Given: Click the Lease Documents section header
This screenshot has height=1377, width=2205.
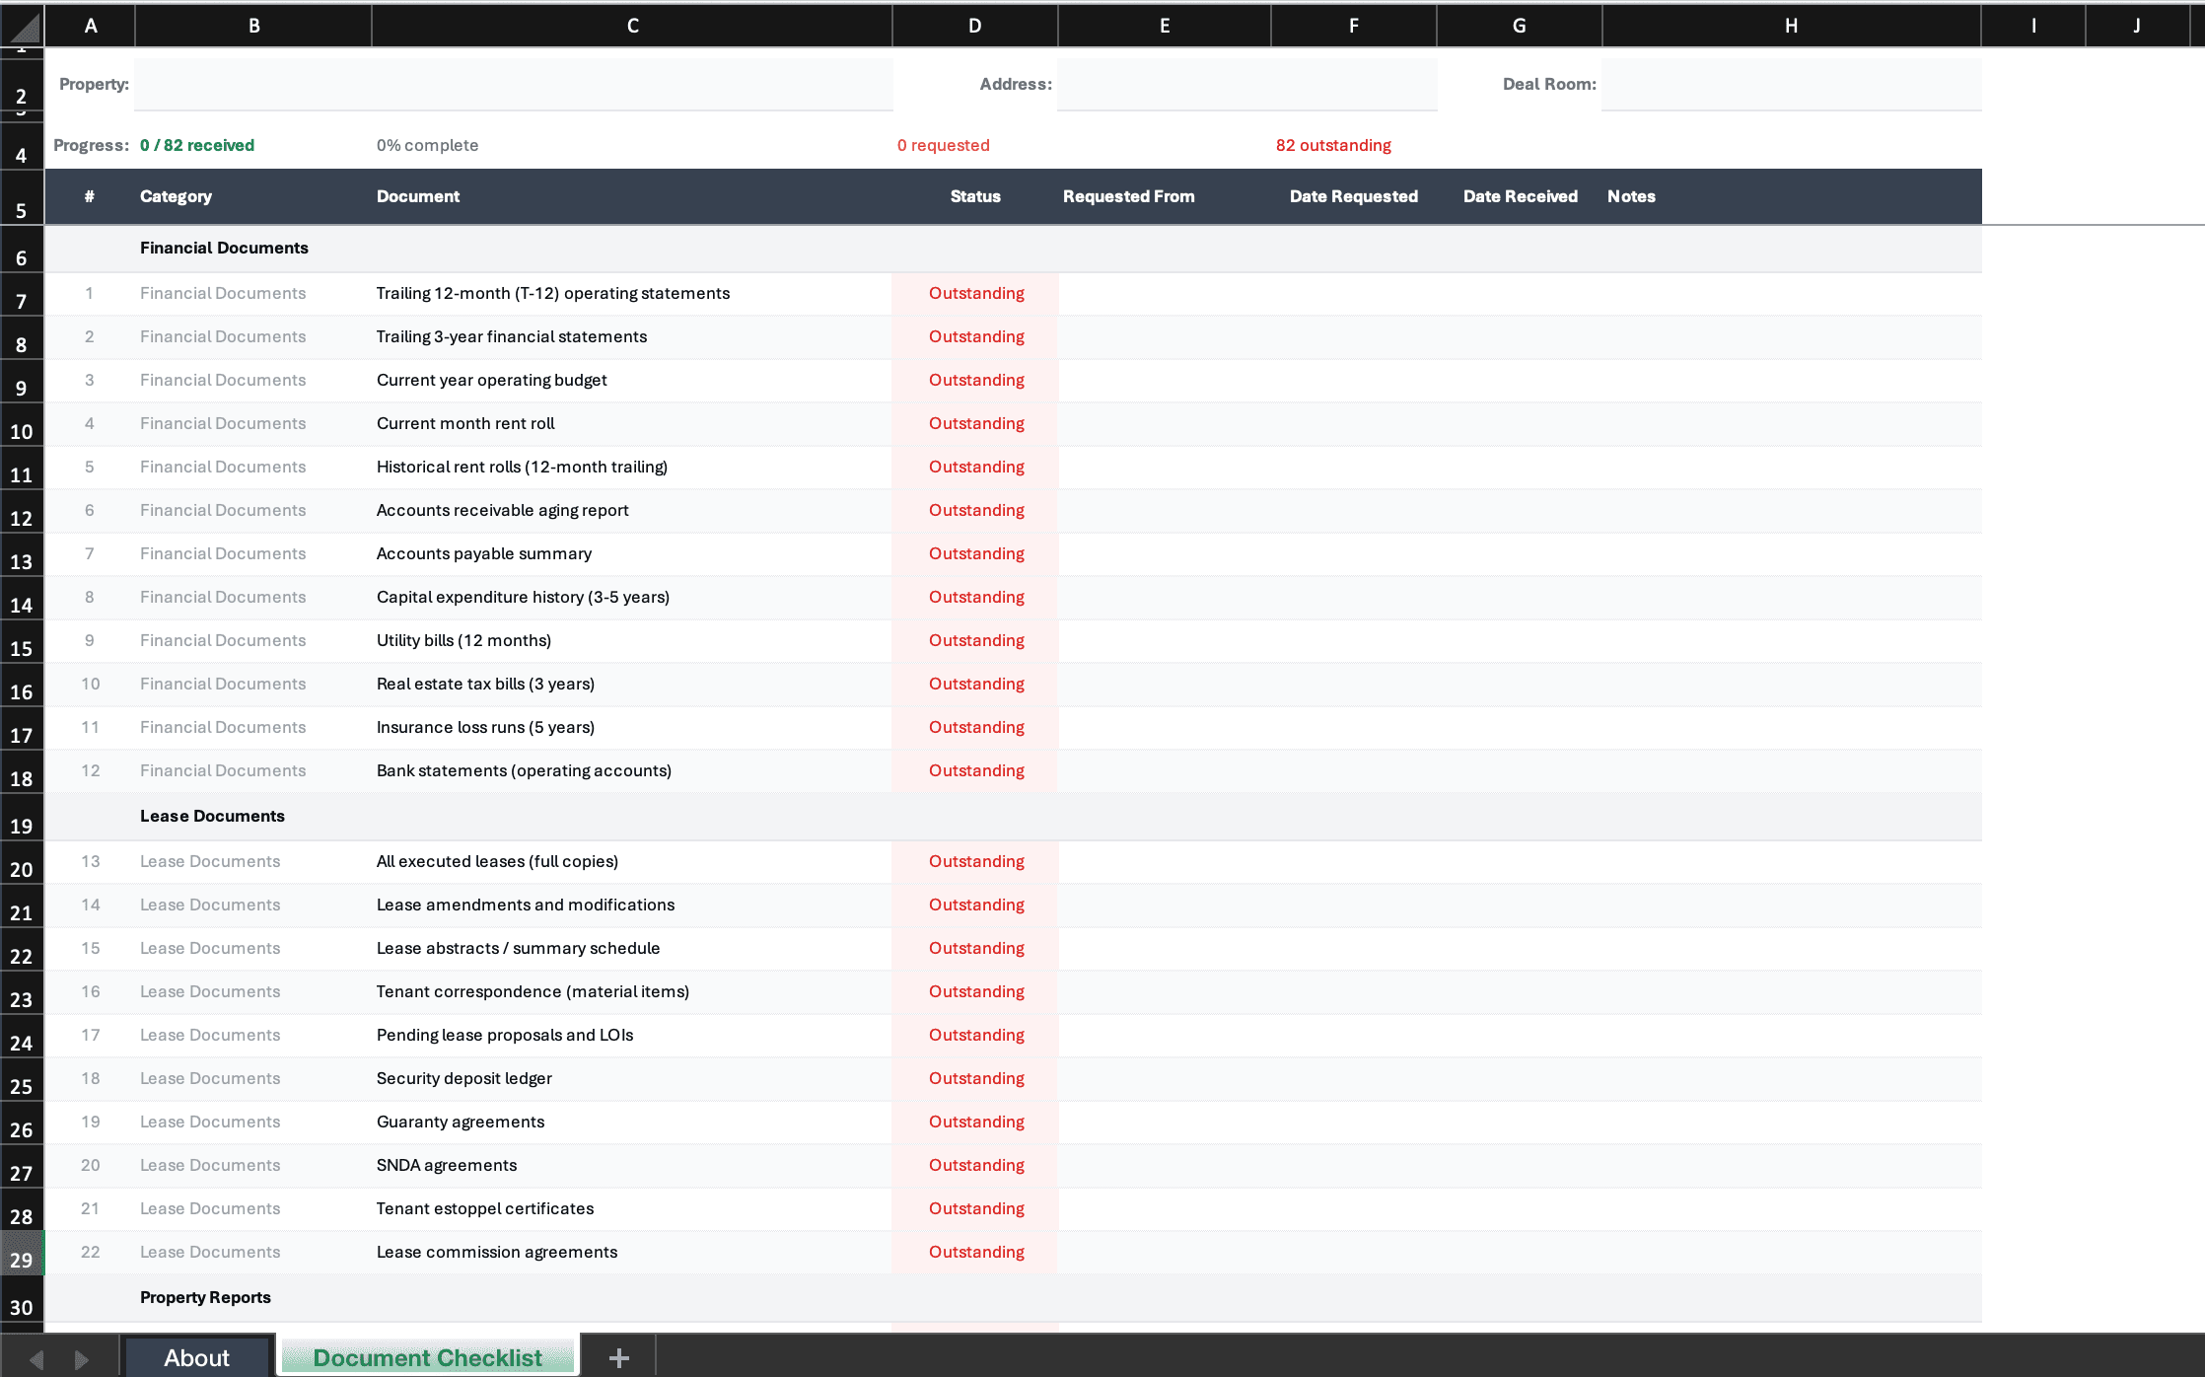Looking at the screenshot, I should coord(212,816).
